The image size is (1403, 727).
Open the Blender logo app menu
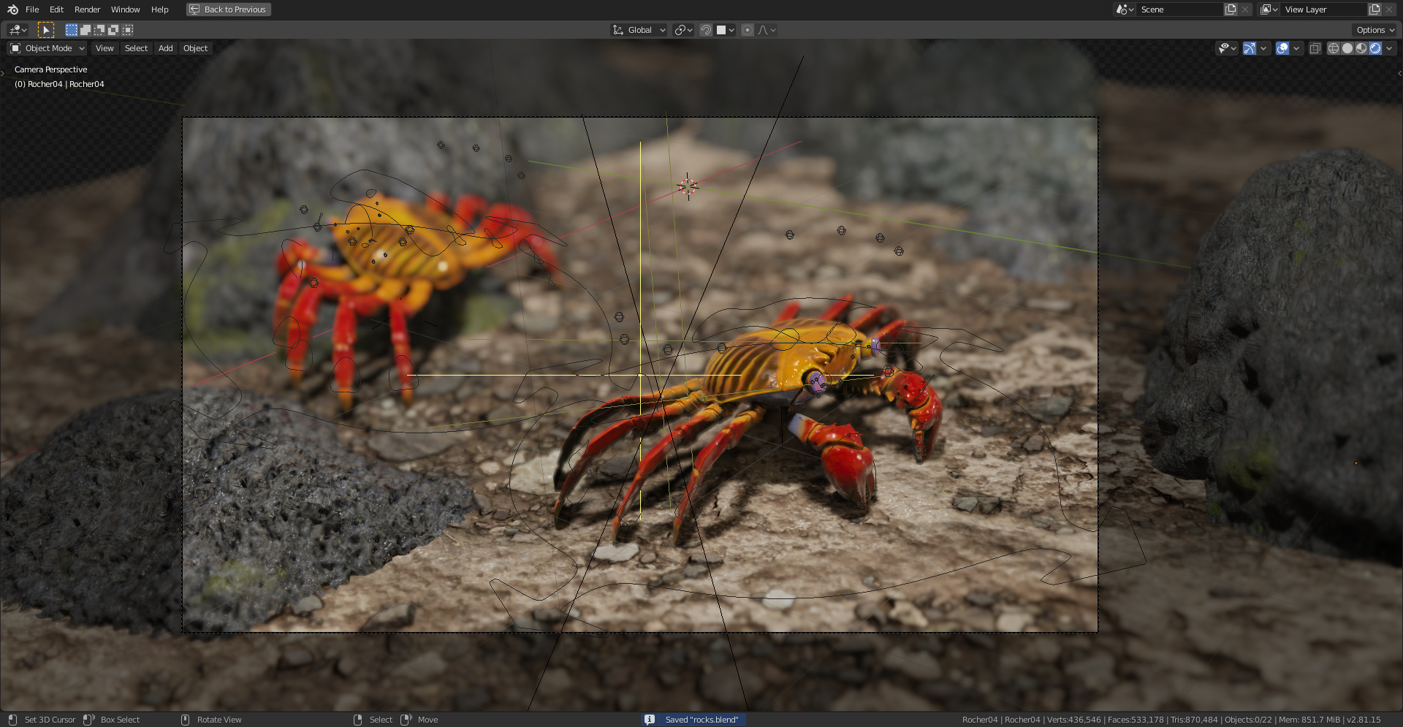point(12,9)
